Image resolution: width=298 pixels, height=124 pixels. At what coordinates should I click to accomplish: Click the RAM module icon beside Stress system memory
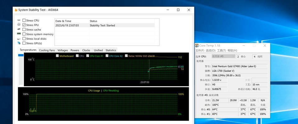point(19,34)
